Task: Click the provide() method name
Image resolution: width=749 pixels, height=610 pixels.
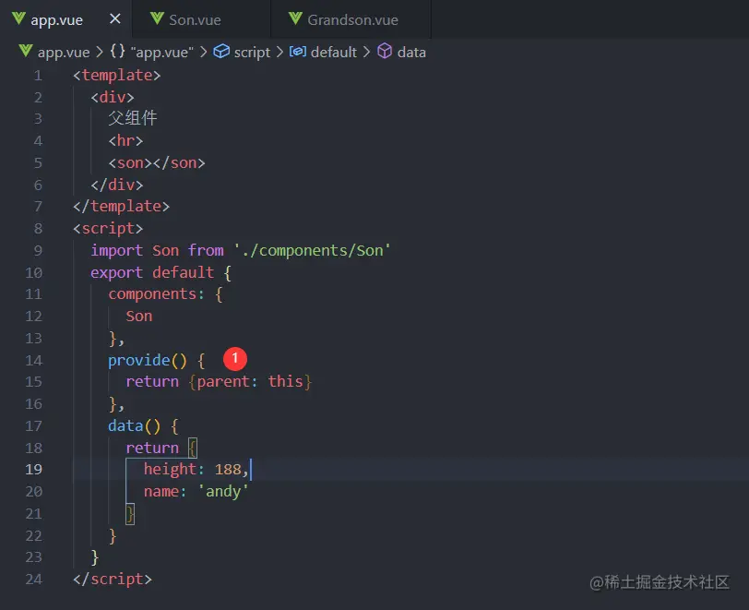Action: tap(139, 361)
